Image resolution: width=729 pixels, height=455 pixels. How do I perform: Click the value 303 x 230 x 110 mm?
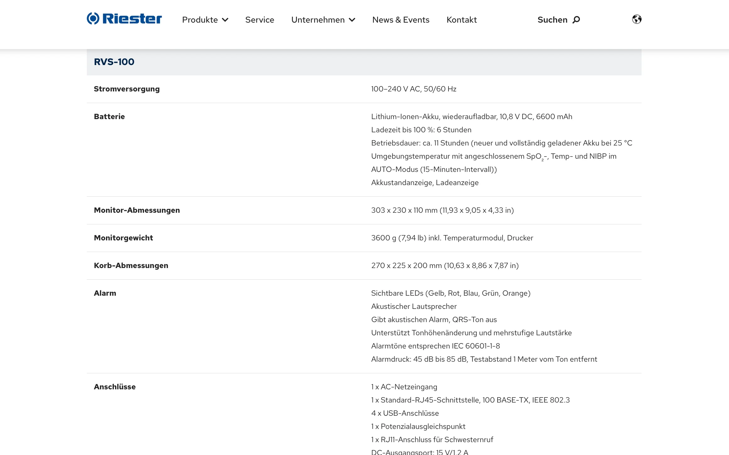point(442,210)
